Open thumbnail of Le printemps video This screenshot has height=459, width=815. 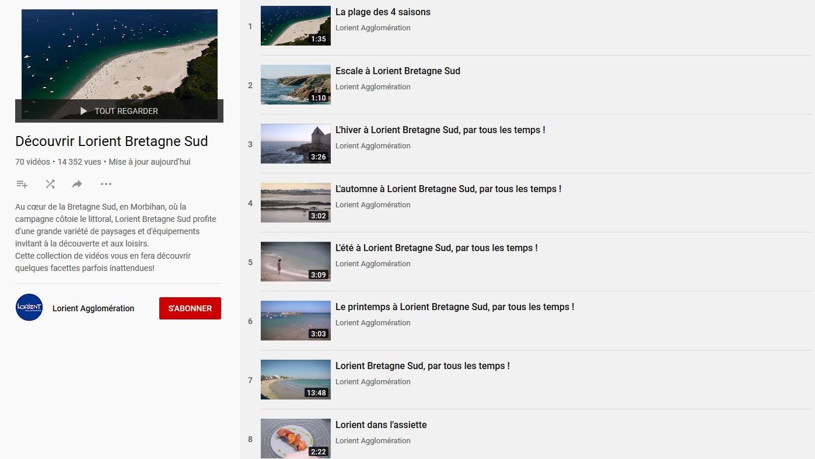[296, 321]
